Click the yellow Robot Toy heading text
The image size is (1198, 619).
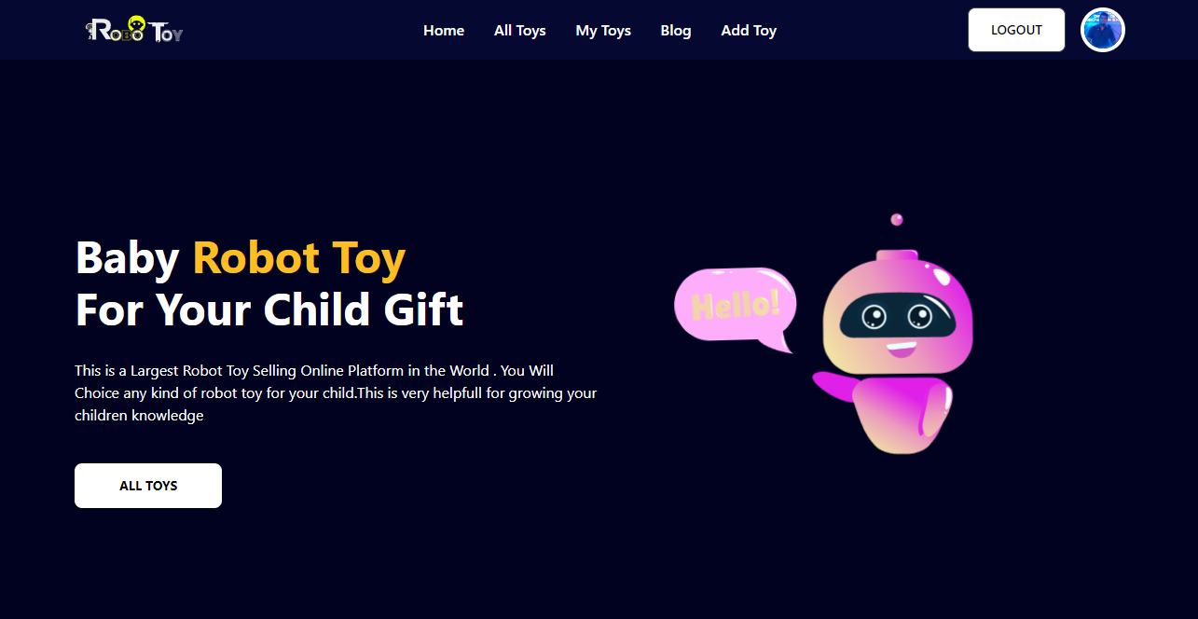point(299,258)
